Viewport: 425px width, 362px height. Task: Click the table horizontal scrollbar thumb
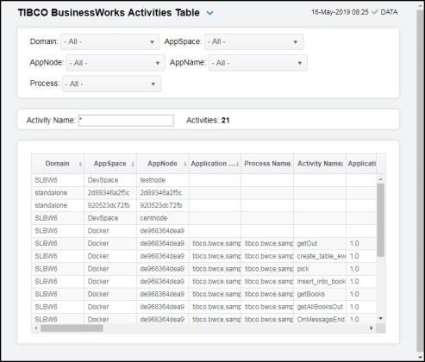72,328
